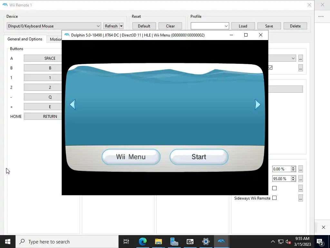
Task: Click the 95.00 % value field
Action: (282, 179)
